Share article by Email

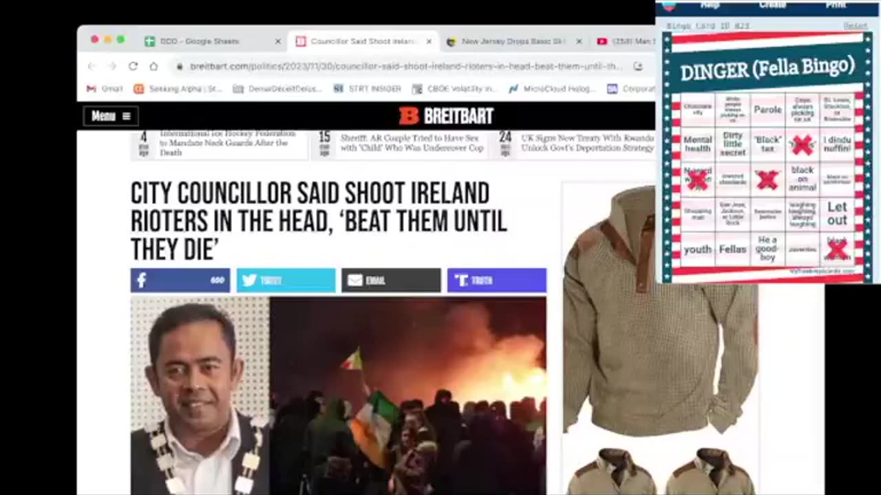[391, 280]
